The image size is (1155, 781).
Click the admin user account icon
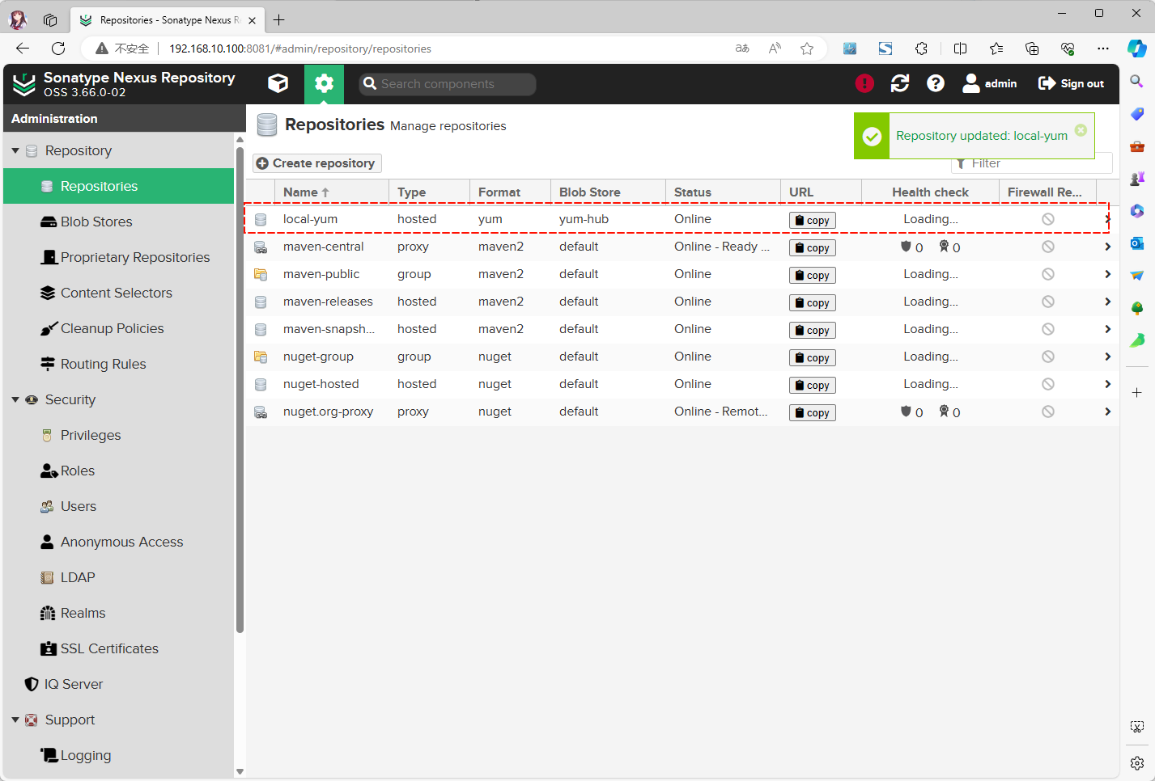971,83
